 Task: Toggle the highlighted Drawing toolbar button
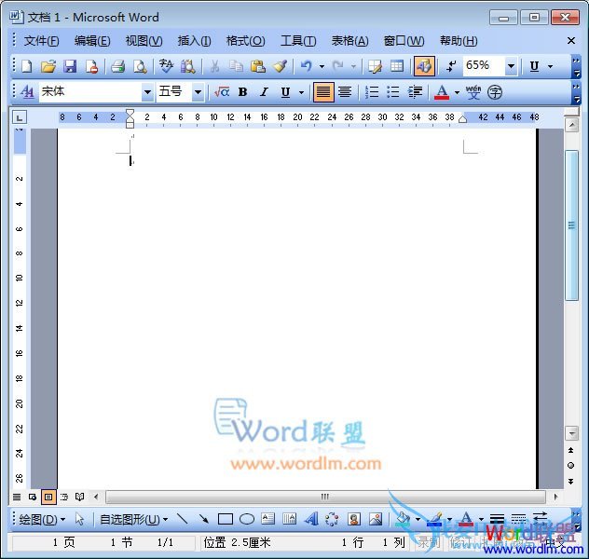(x=424, y=66)
